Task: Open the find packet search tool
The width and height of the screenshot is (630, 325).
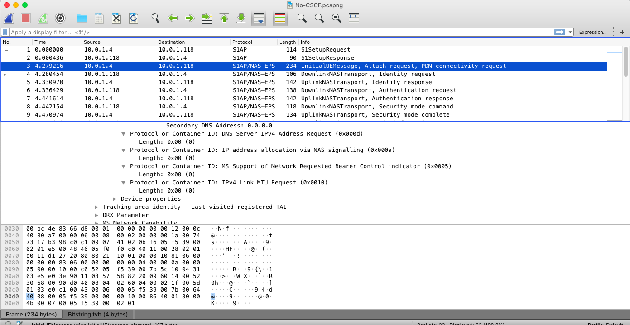Action: pos(155,18)
